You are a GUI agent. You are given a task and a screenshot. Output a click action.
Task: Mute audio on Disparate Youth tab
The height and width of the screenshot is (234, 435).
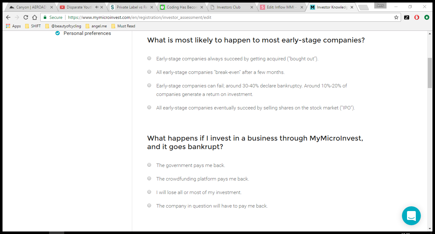(96, 7)
